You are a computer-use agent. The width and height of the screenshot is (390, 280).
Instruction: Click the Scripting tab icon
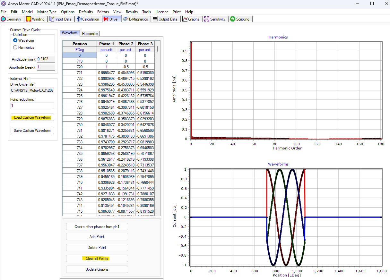(233, 19)
